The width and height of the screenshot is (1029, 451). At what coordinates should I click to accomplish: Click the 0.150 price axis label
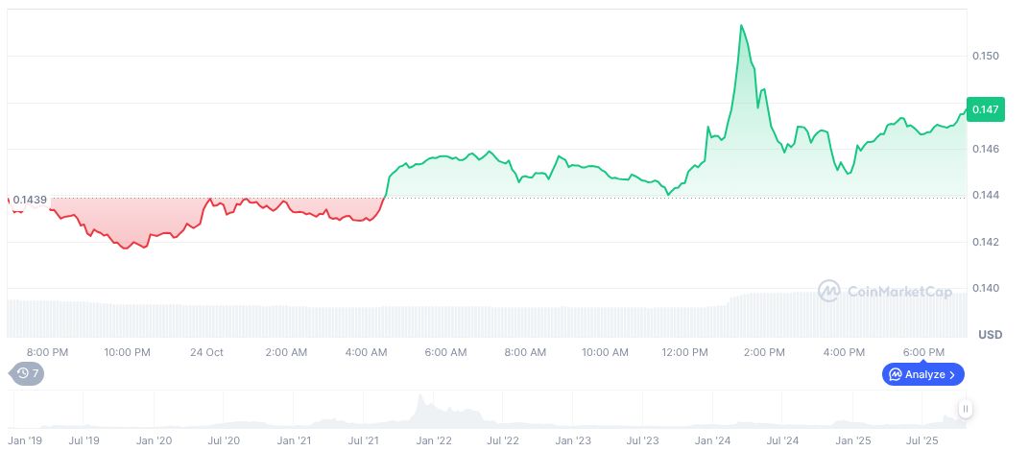(x=985, y=57)
